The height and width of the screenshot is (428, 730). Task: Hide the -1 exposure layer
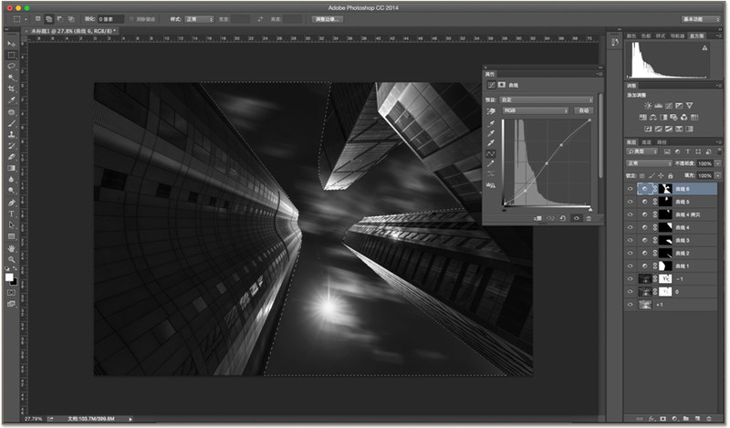[630, 279]
